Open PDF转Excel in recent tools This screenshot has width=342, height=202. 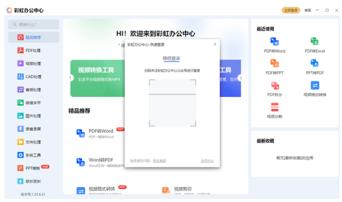coord(314,45)
